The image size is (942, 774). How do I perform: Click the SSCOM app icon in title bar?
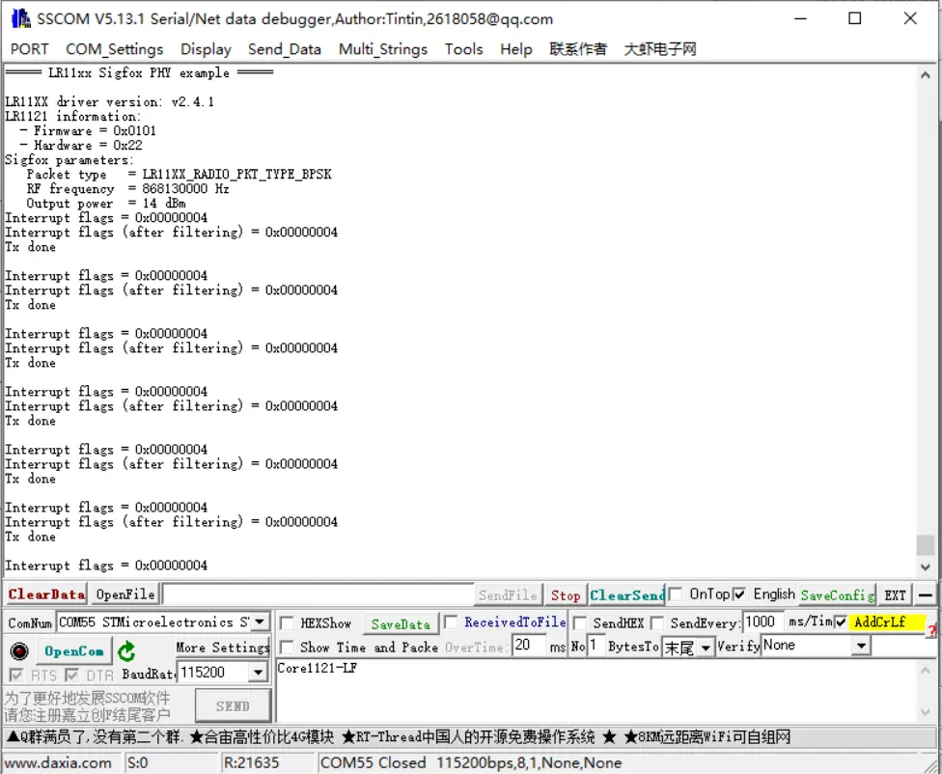20,18
